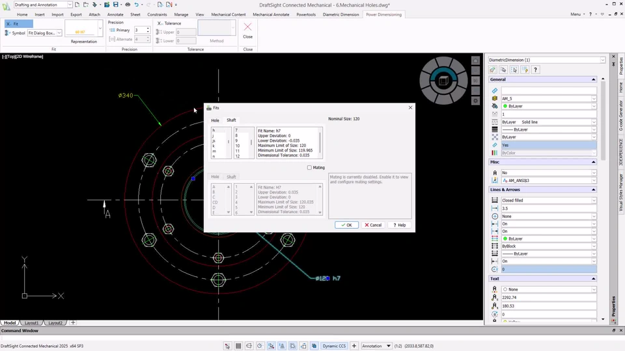Click the pin icon on Properties palette
The height and width of the screenshot is (351, 625).
tap(613, 64)
